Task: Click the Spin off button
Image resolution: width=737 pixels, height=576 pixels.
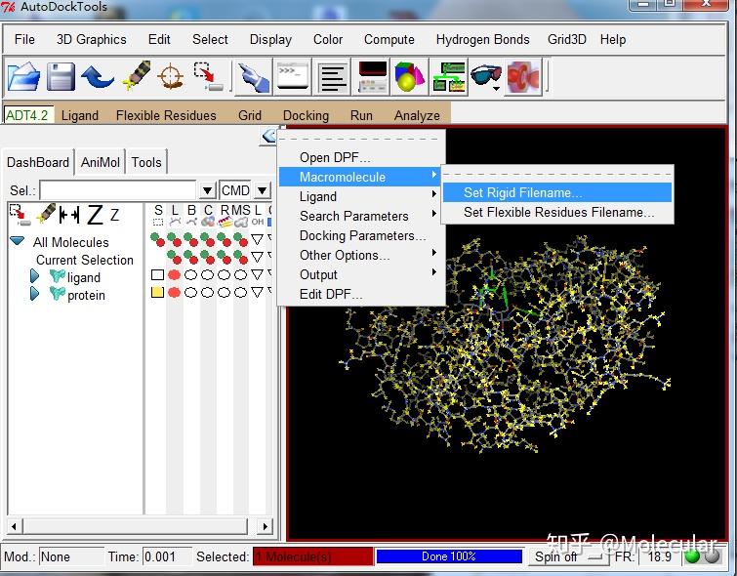Action: (x=568, y=556)
